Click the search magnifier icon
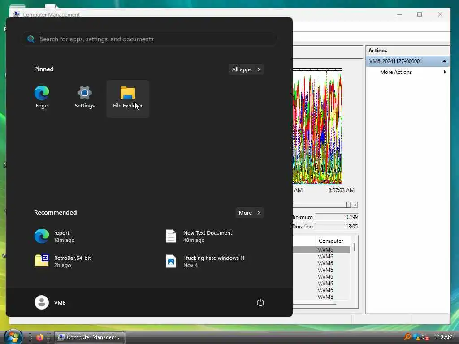Screen dimensions: 459x344 pyautogui.click(x=31, y=39)
